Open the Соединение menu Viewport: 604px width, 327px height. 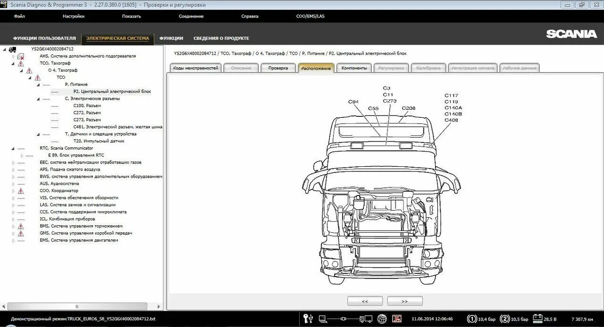(x=191, y=16)
